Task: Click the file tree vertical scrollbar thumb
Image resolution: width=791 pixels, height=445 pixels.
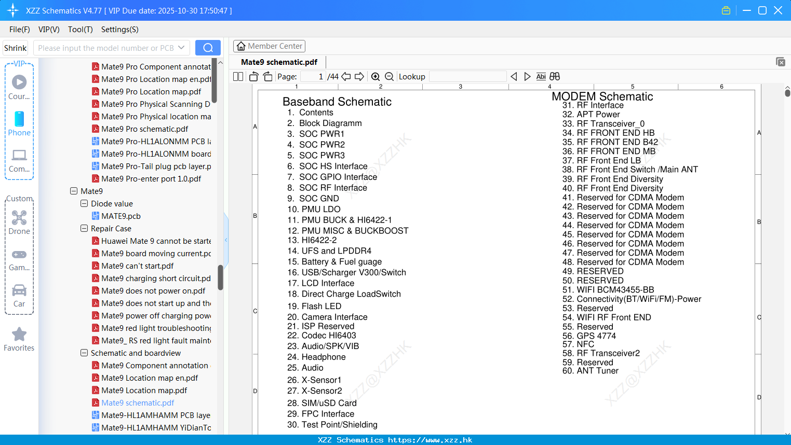Action: point(220,277)
